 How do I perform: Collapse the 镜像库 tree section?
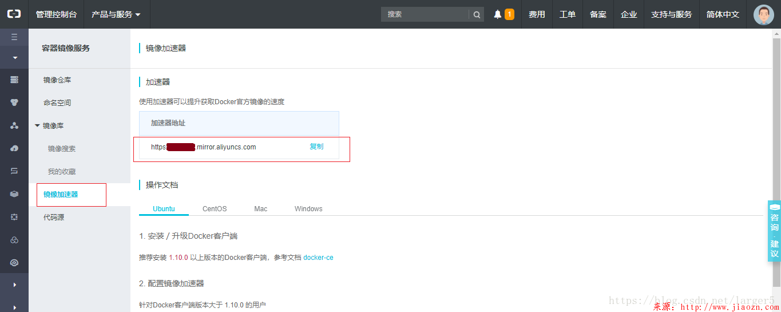tap(38, 125)
